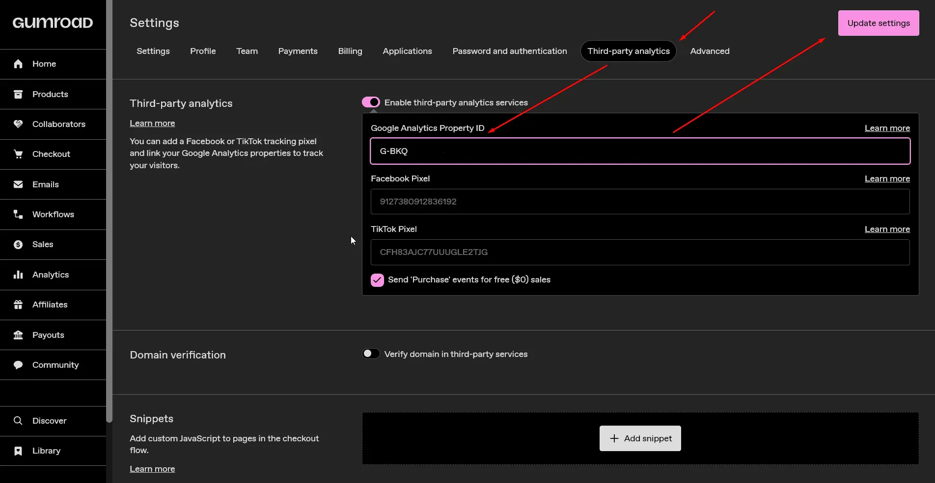The image size is (935, 483).
Task: Click the Products archive box icon
Action: click(x=18, y=94)
